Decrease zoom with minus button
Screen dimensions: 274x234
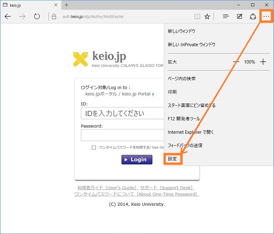click(x=236, y=62)
